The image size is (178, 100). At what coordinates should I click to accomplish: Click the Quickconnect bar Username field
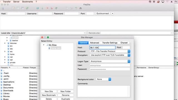[x=45, y=14]
